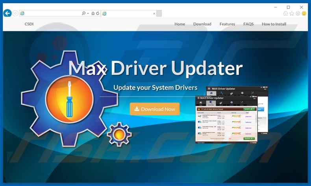This screenshot has height=186, width=311.
Task: Click the large gear screwdriver logo
Action: point(69,98)
